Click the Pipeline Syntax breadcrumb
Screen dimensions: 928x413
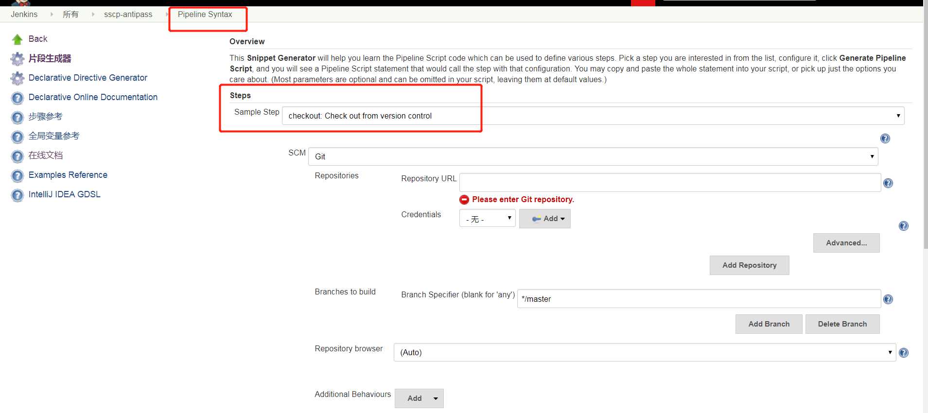[205, 14]
